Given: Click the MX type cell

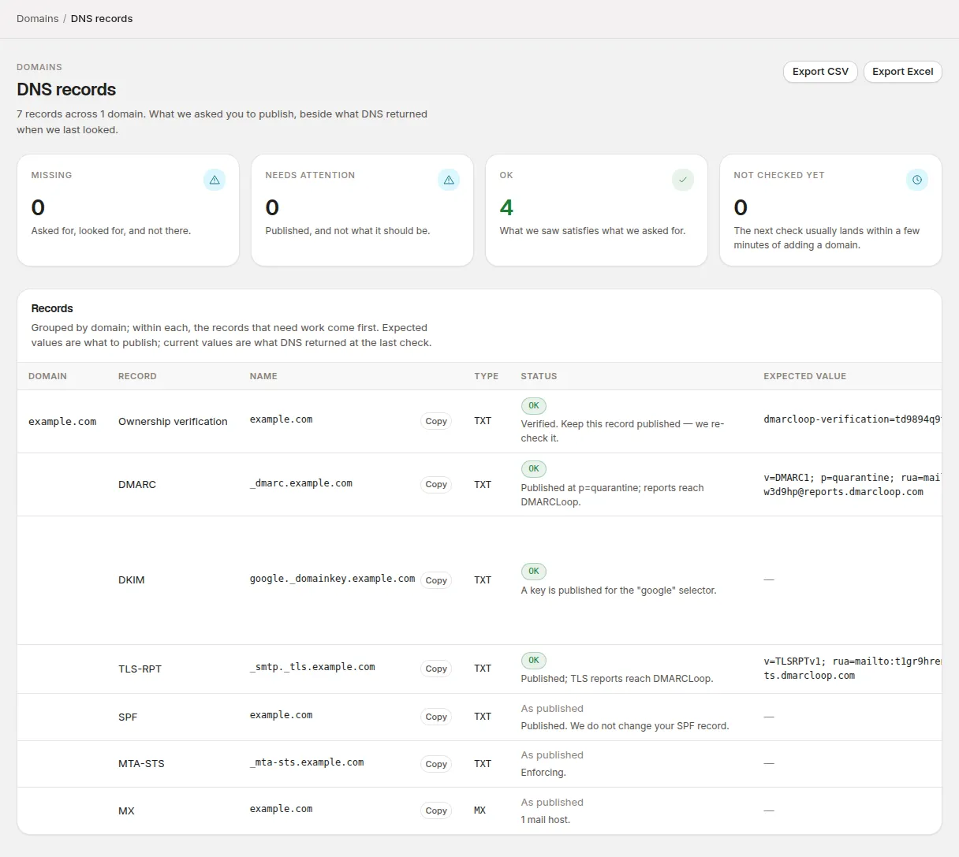Looking at the screenshot, I should 479,810.
